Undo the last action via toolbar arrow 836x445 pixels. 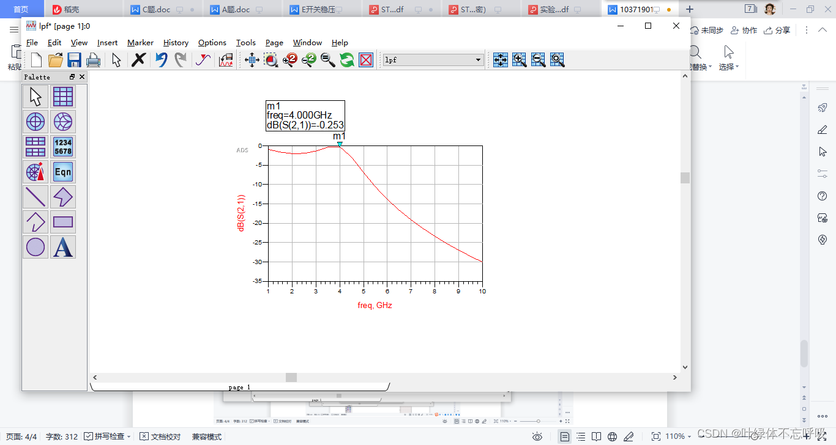coord(161,60)
